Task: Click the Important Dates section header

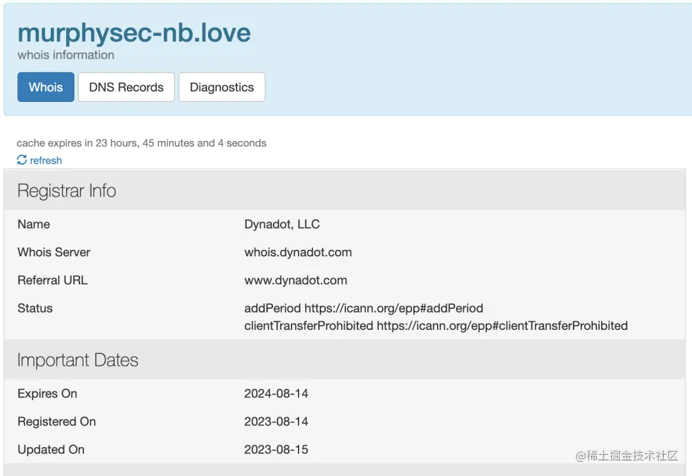Action: pyautogui.click(x=78, y=360)
